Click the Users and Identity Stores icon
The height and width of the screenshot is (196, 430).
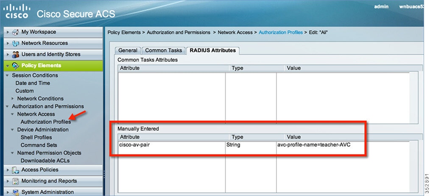(x=16, y=54)
